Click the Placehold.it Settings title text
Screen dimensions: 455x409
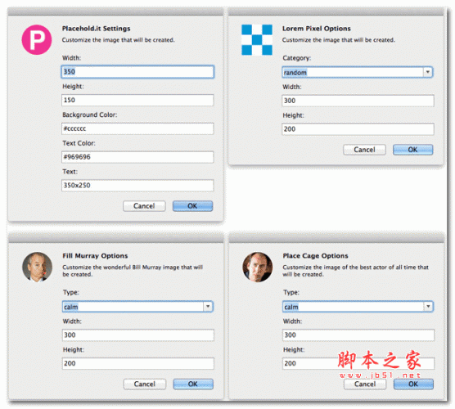[x=96, y=29]
